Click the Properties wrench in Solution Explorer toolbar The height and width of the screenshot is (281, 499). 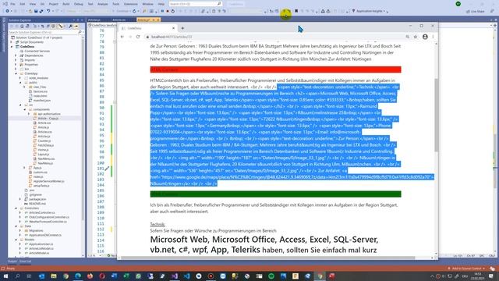(70, 26)
